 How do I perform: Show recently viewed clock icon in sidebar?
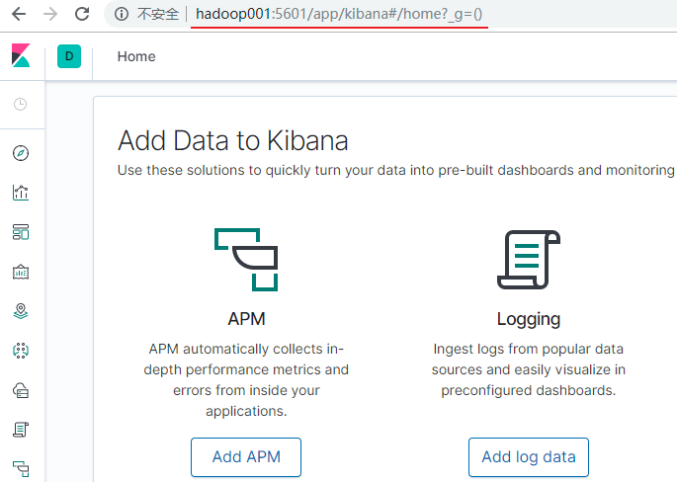click(21, 105)
